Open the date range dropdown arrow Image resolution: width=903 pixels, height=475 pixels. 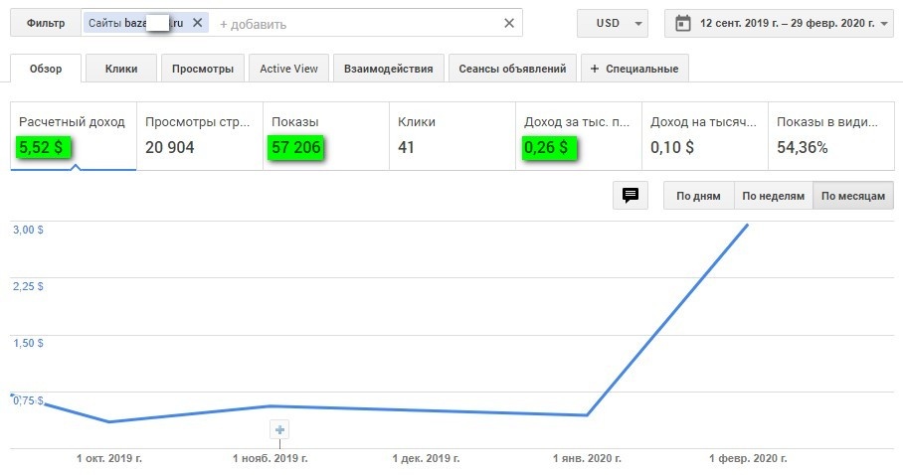(884, 24)
